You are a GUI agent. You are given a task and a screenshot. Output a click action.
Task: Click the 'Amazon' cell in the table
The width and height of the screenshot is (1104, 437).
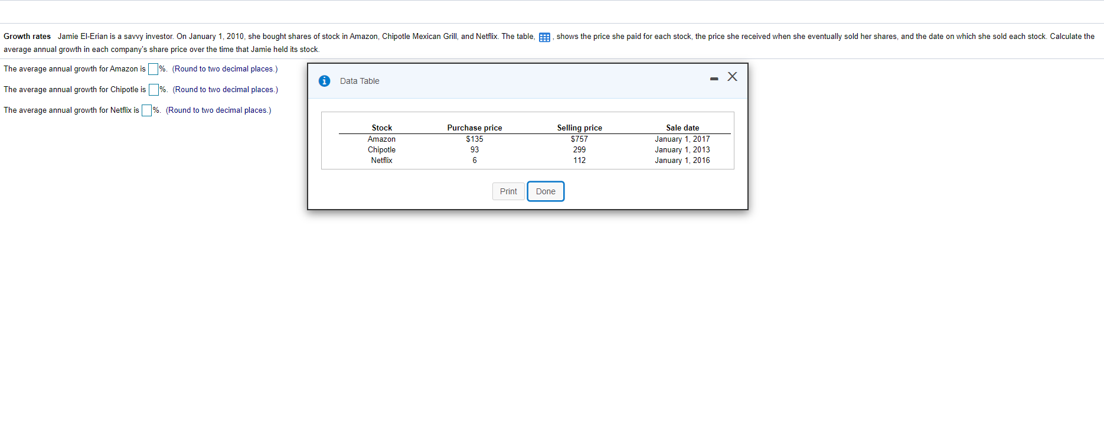[x=382, y=139]
